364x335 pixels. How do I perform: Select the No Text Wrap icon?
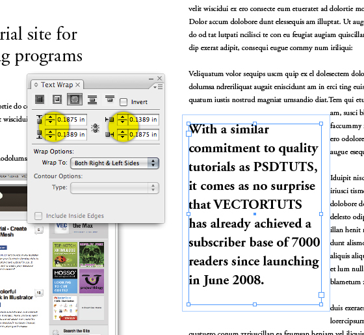point(40,99)
